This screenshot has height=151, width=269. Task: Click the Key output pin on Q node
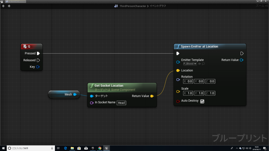(38, 67)
